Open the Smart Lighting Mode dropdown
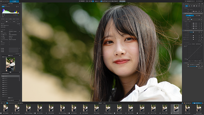 [196, 18]
